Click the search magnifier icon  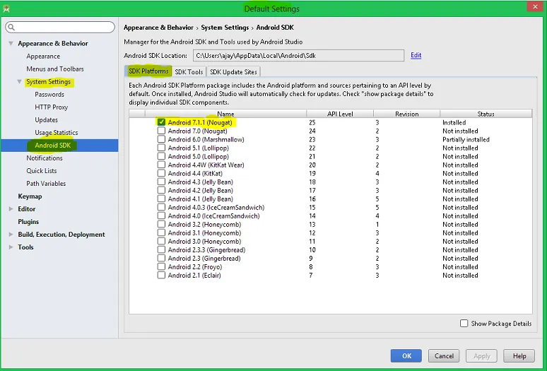point(11,27)
